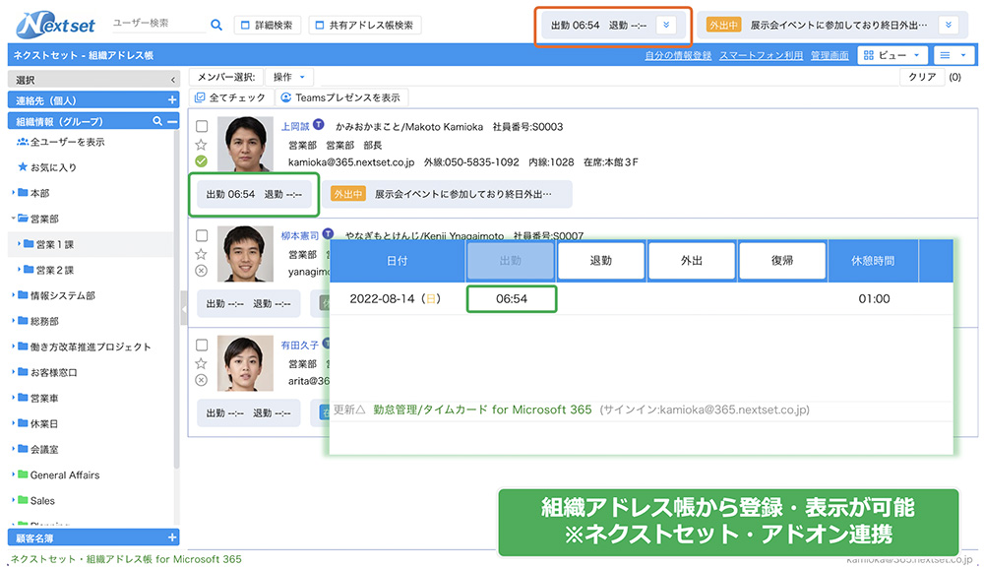Open 上岡誠's profile photo
The height and width of the screenshot is (568, 984).
[x=245, y=144]
